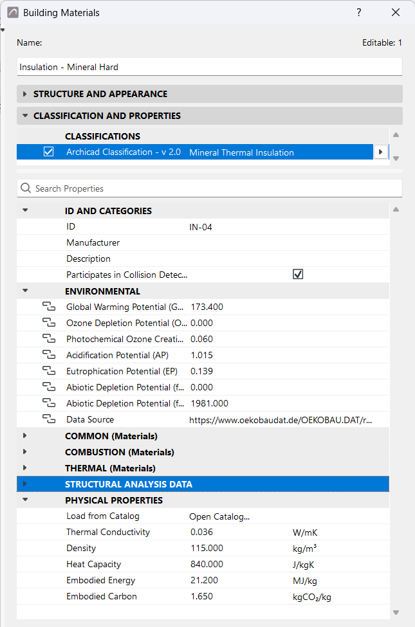Select Photochemical Ozone value 0.060

[x=201, y=339]
